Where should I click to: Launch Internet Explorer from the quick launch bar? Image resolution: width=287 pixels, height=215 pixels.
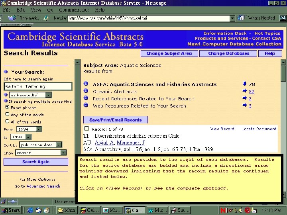[x=30, y=211]
